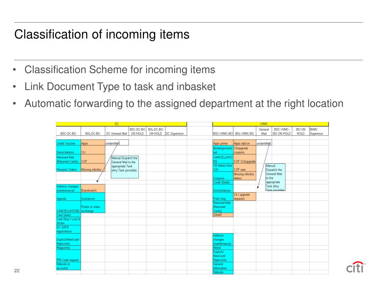Click the yellow 'DC' header band
The width and height of the screenshot is (377, 282).
coord(121,124)
